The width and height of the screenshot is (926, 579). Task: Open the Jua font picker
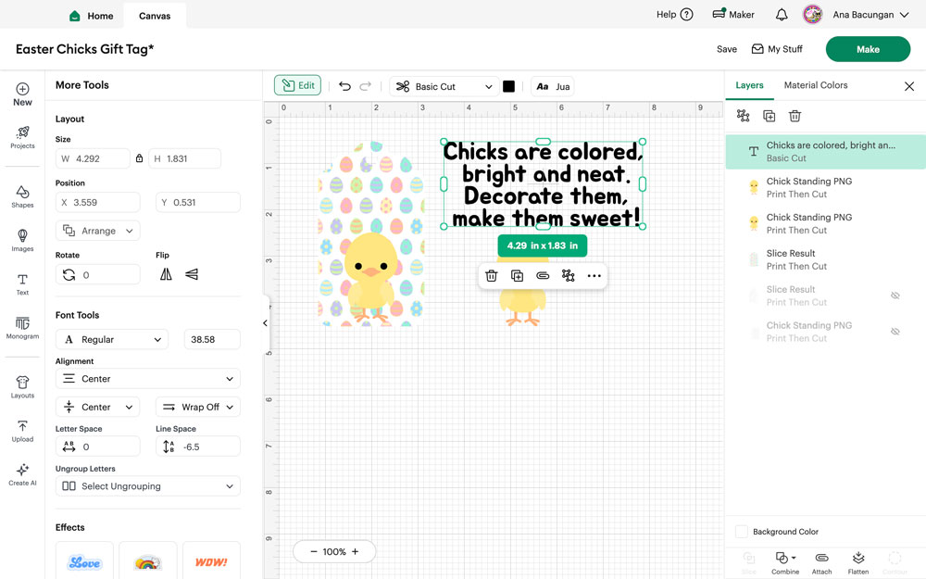553,86
